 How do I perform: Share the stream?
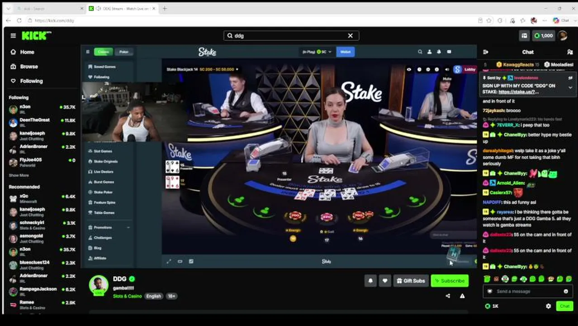pyautogui.click(x=448, y=296)
